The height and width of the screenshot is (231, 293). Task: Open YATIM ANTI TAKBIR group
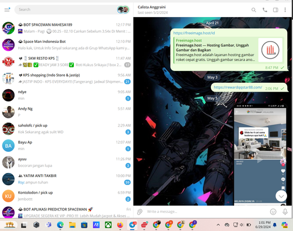click(66, 179)
